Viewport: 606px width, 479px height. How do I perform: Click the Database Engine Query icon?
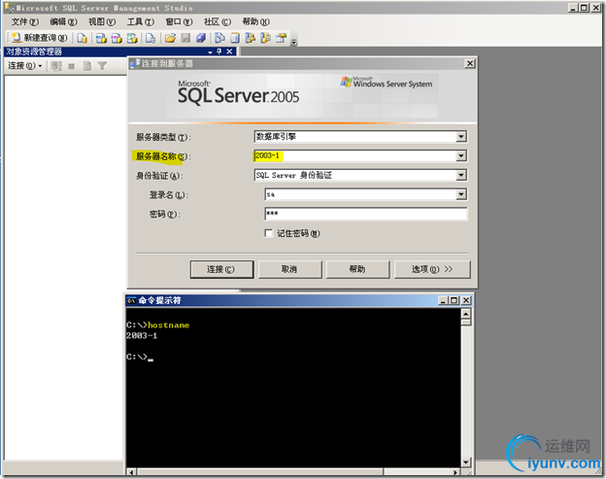pyautogui.click(x=82, y=38)
